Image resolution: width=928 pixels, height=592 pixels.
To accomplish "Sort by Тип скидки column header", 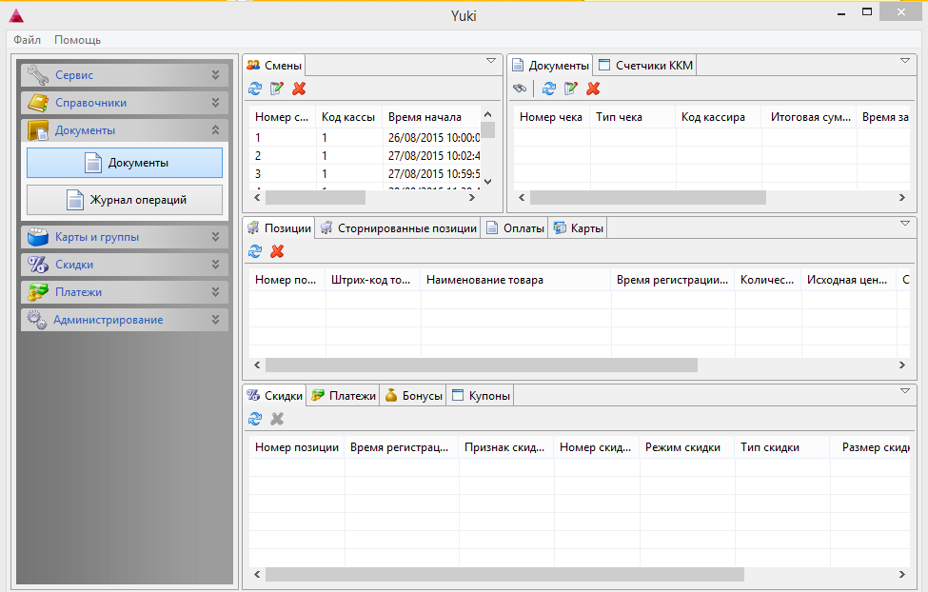I will pyautogui.click(x=781, y=447).
